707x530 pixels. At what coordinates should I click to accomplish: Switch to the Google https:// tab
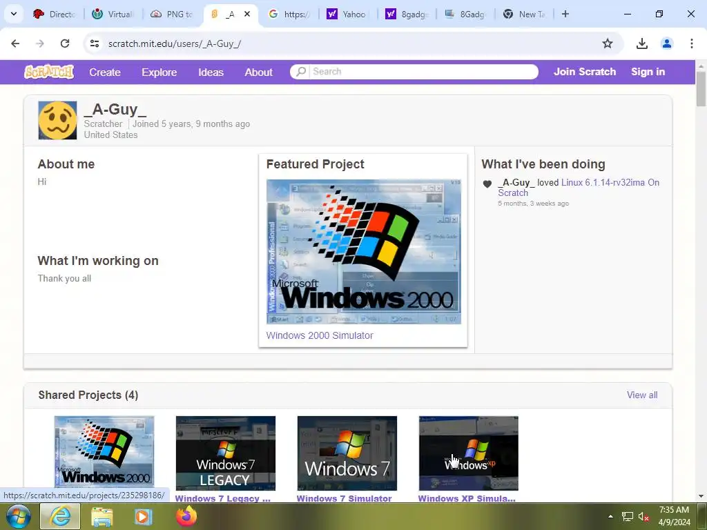[289, 14]
